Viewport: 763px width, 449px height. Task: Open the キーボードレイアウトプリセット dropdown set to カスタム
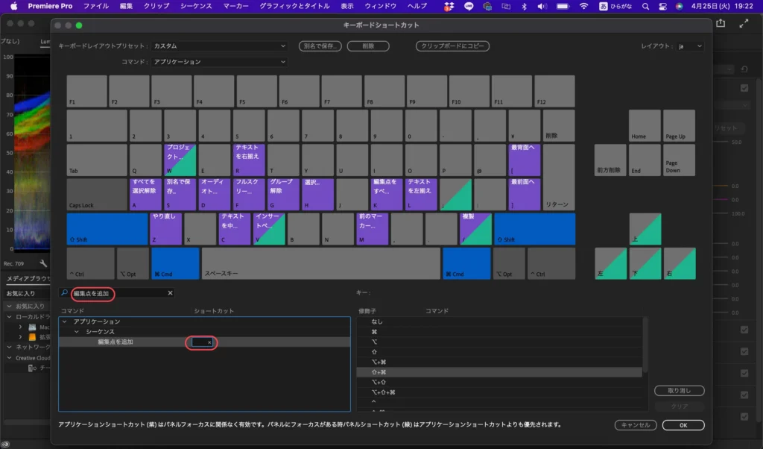pyautogui.click(x=219, y=46)
